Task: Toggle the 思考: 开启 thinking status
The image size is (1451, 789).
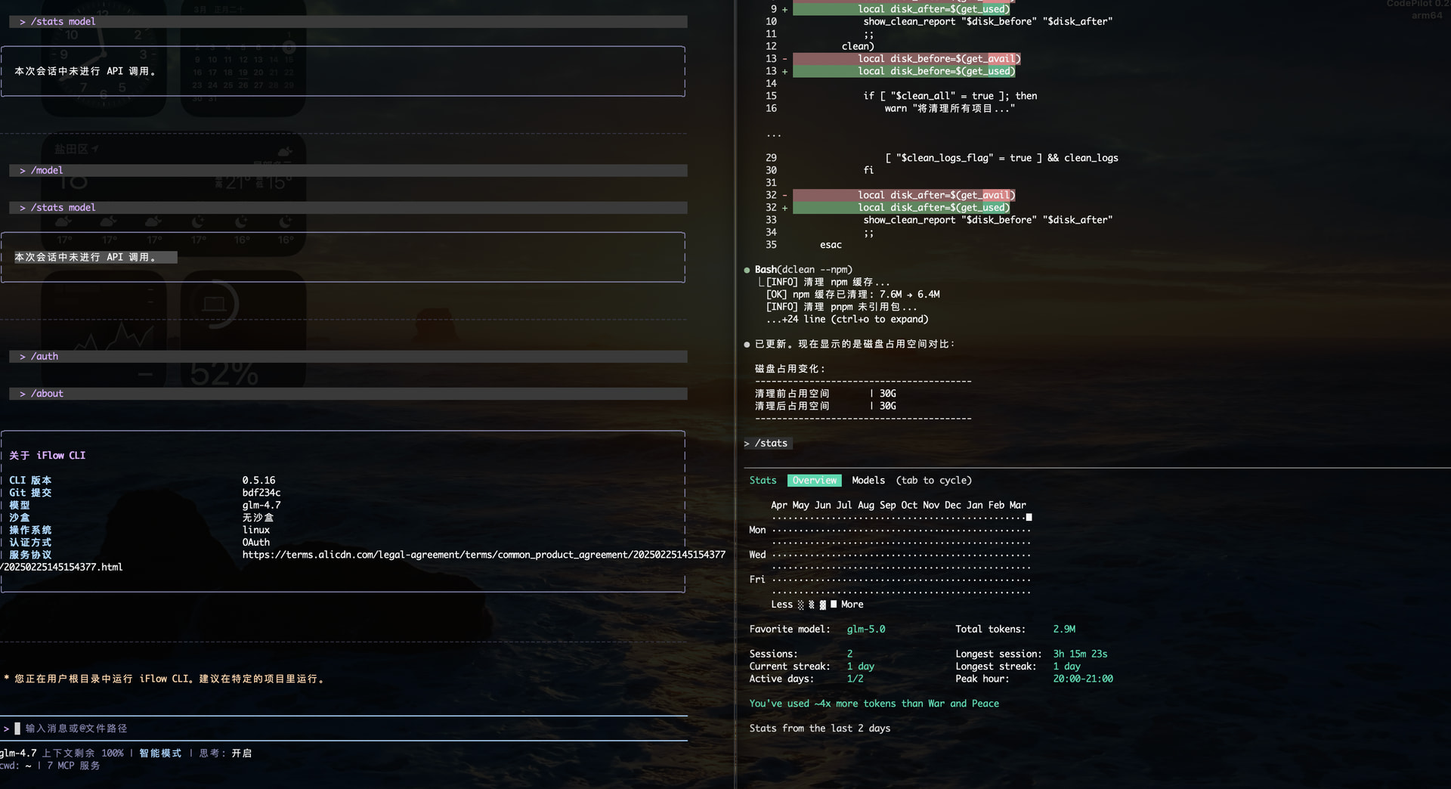Action: click(x=225, y=753)
